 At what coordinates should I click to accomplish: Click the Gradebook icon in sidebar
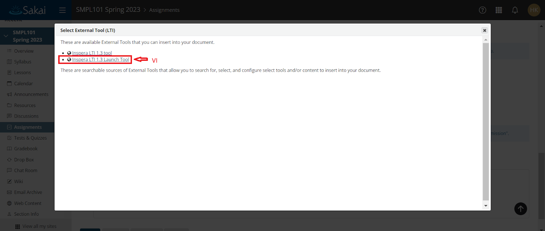click(9, 149)
